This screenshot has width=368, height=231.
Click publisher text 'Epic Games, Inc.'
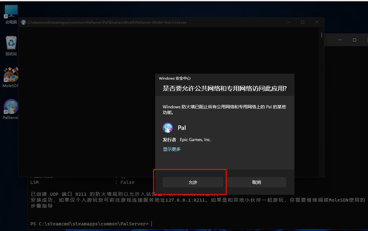tap(195, 140)
